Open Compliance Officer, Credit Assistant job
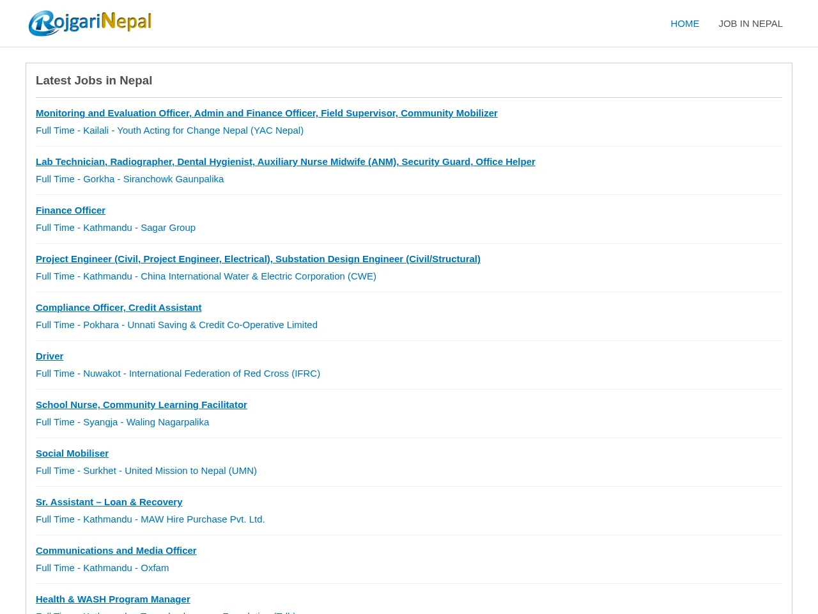This screenshot has width=818, height=614. pyautogui.click(x=118, y=308)
